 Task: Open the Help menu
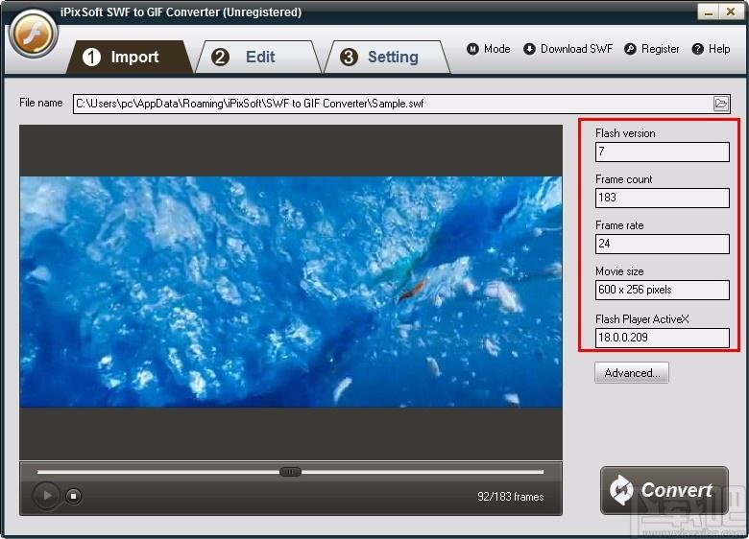click(712, 49)
